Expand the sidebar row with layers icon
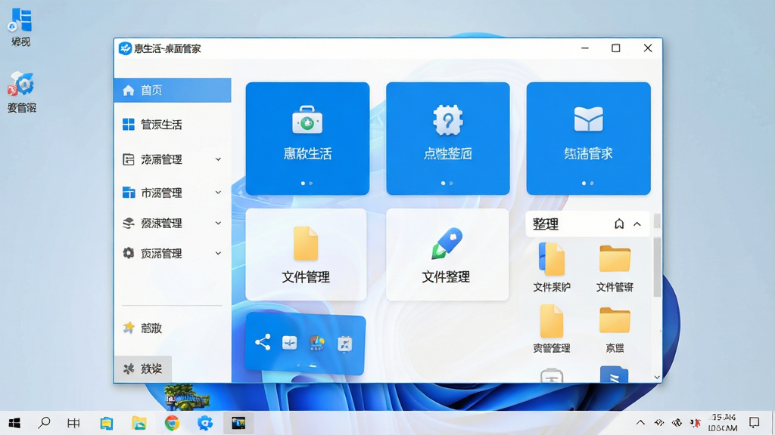This screenshot has width=775, height=435. click(x=218, y=223)
